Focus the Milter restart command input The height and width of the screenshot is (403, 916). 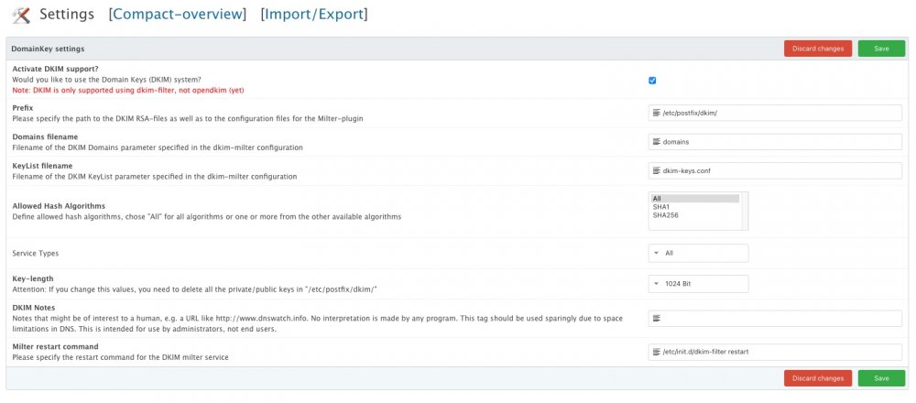779,352
